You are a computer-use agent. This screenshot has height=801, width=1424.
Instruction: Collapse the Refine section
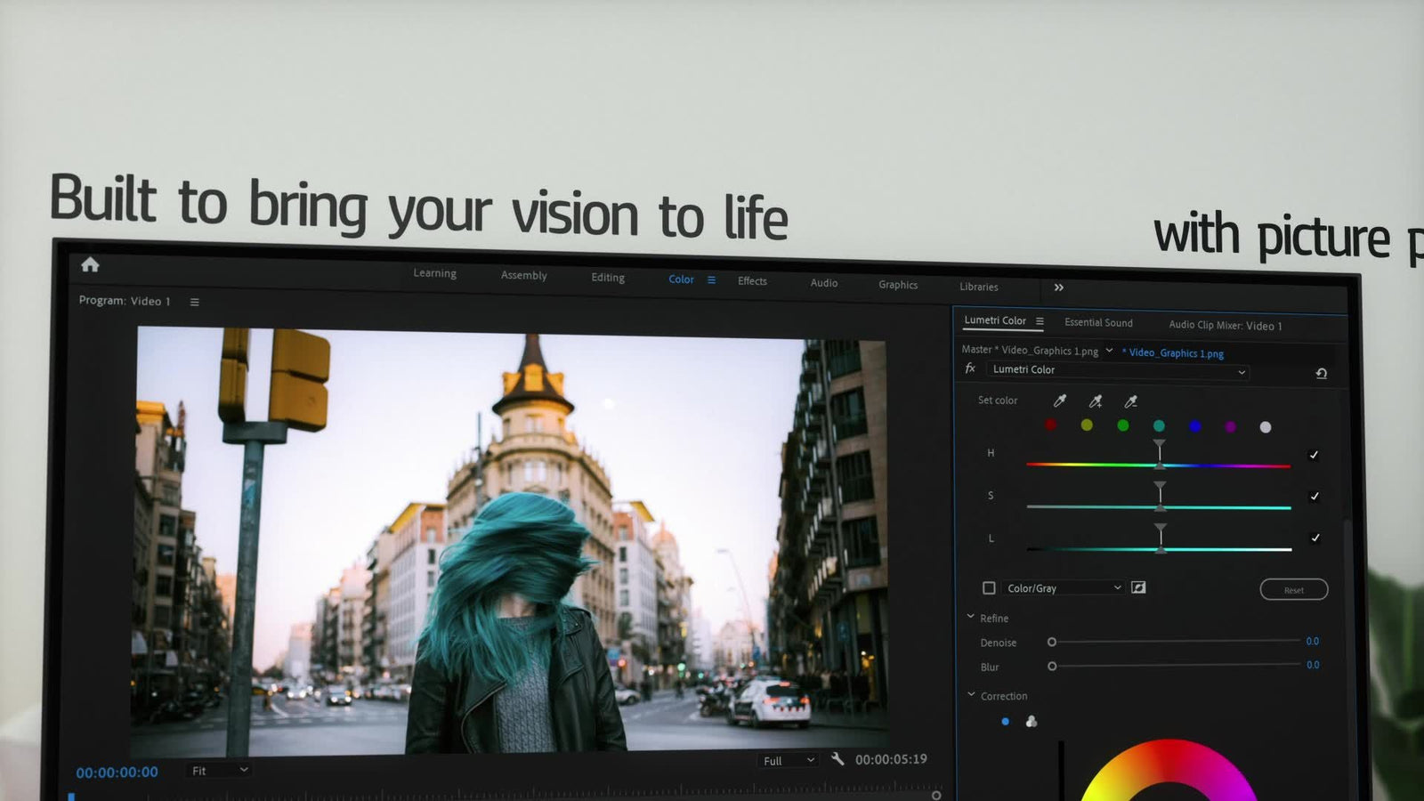point(971,617)
